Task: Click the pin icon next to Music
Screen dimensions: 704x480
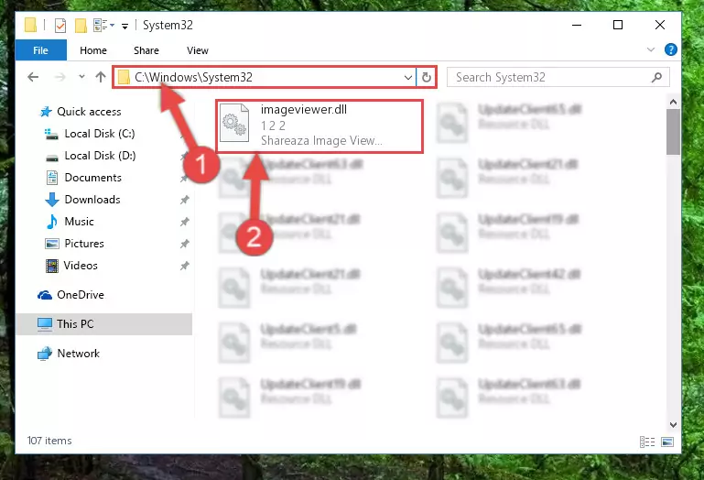Action: (x=185, y=222)
